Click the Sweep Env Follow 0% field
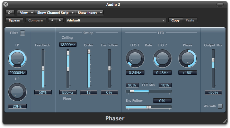Viewport: 230px width, 128px height. pos(109,92)
